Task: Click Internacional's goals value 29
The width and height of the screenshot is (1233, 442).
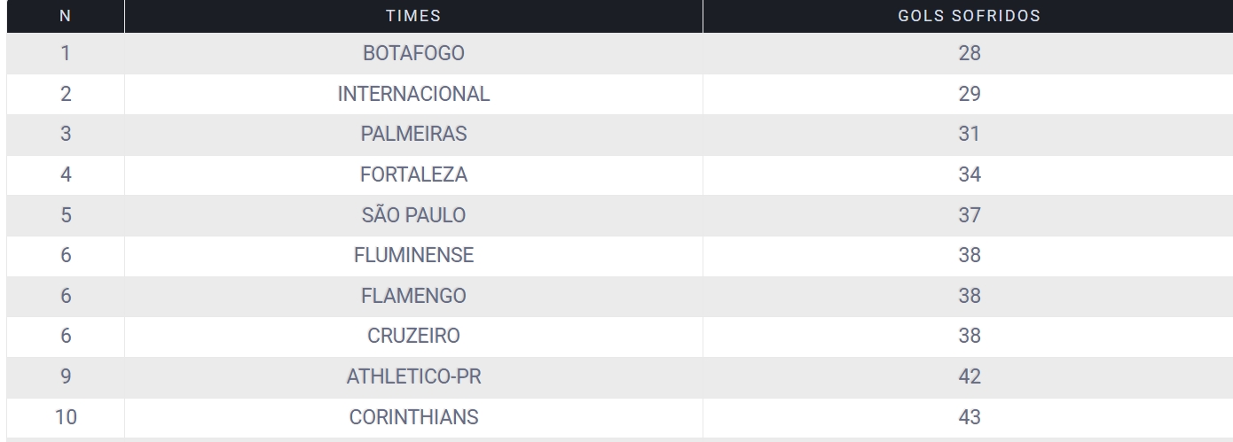Action: click(x=970, y=94)
